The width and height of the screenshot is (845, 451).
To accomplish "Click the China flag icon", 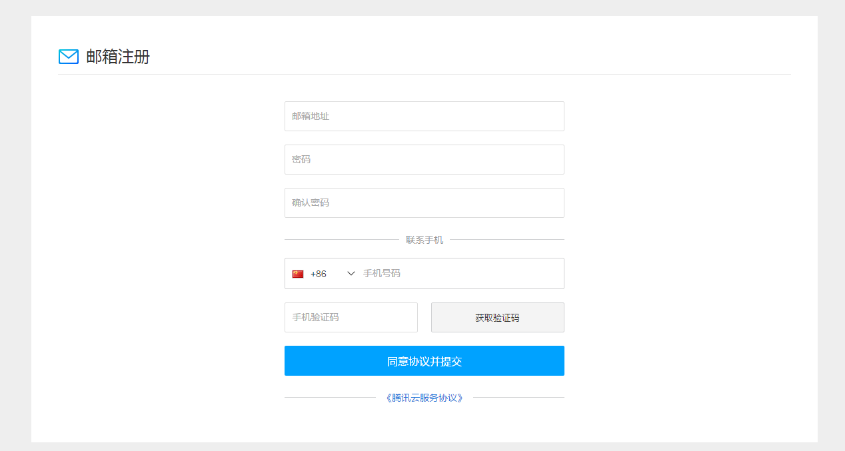I will click(298, 274).
